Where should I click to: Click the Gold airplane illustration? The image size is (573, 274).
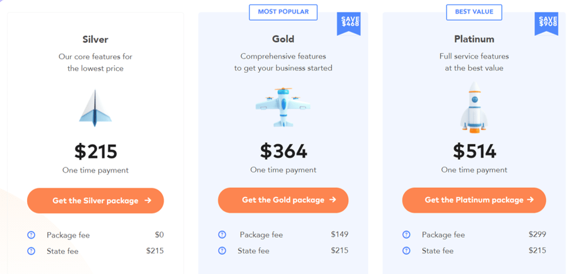[283, 107]
